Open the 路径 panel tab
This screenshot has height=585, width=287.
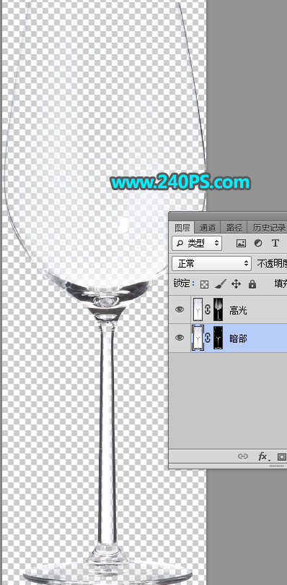(x=234, y=228)
